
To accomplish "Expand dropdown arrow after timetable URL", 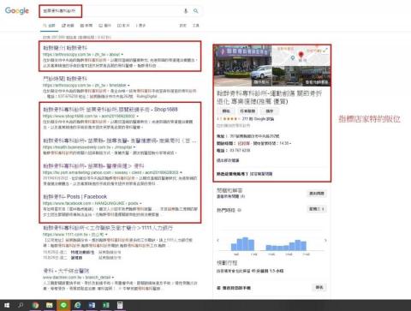I will 128,85.
